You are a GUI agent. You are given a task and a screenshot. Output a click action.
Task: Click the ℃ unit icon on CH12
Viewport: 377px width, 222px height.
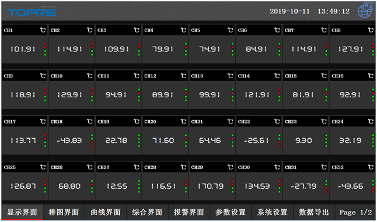(x=183, y=76)
